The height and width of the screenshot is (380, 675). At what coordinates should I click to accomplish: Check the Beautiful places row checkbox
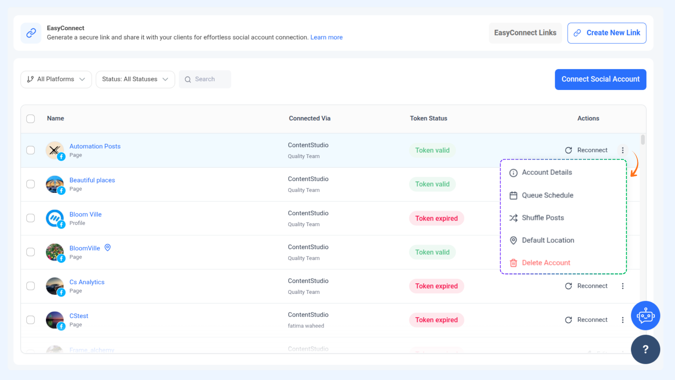31,184
